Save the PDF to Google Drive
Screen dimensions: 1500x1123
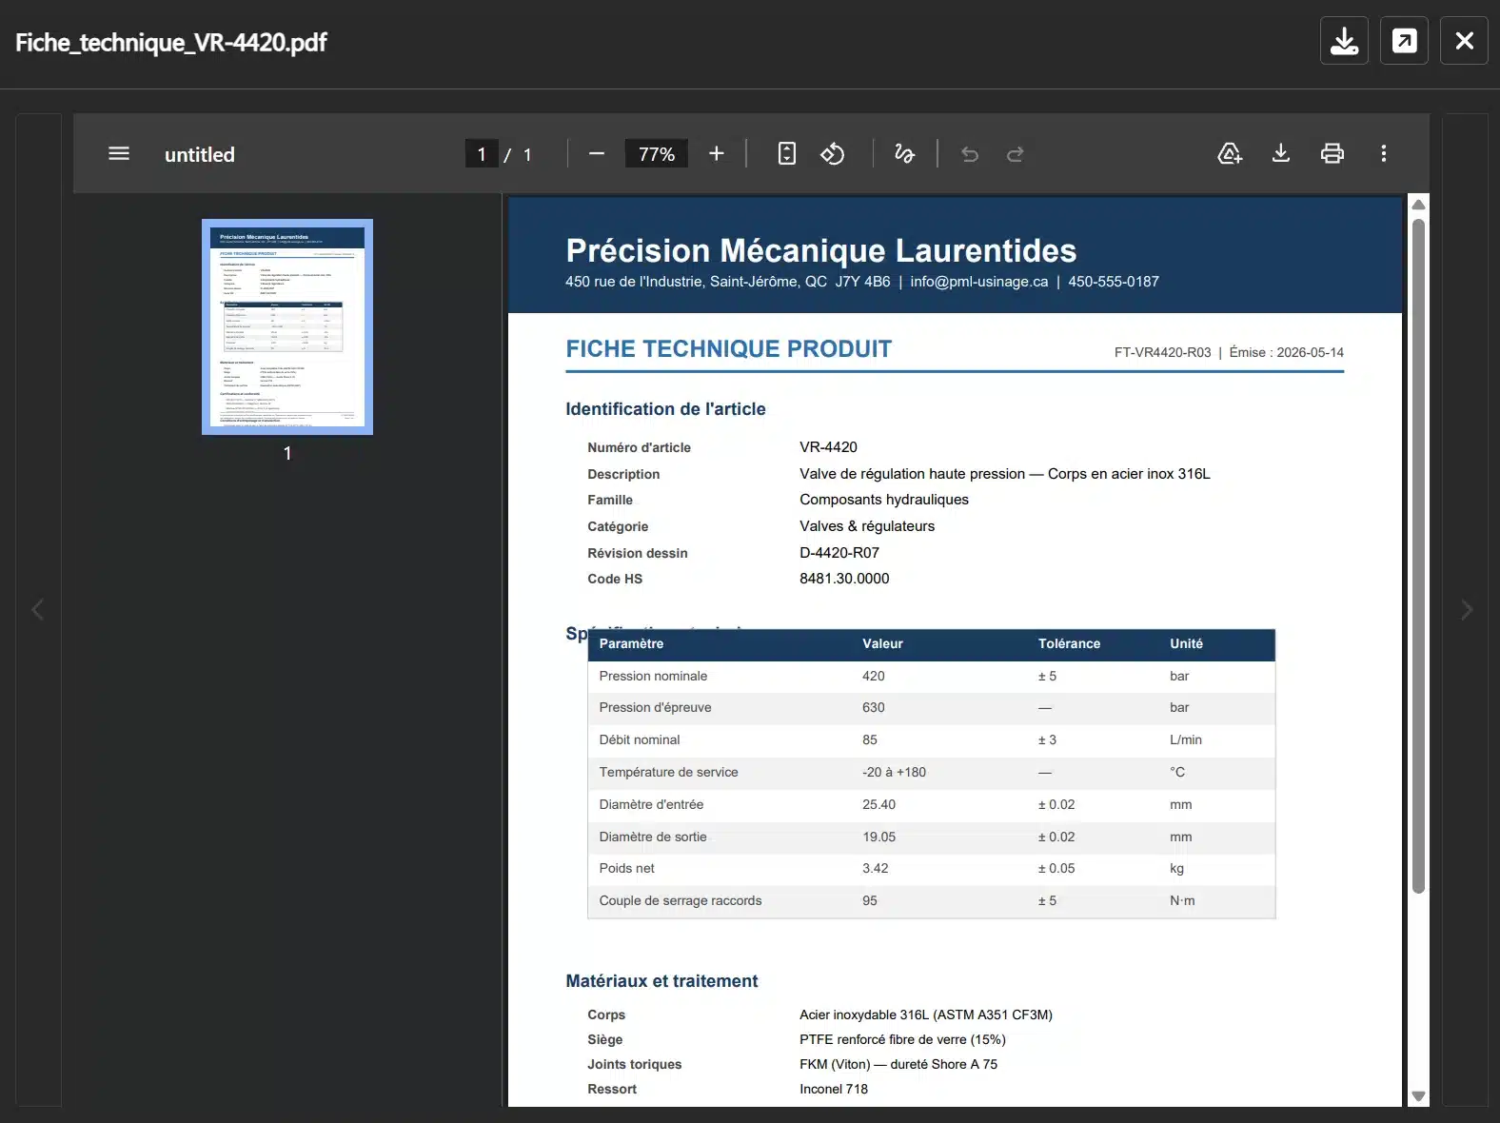[1230, 153]
